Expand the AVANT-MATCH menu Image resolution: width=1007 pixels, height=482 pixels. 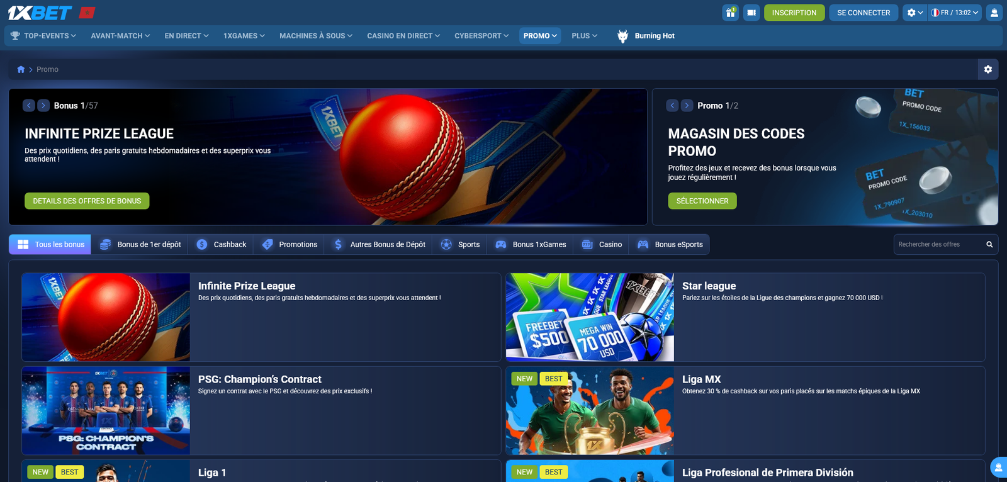tap(120, 36)
